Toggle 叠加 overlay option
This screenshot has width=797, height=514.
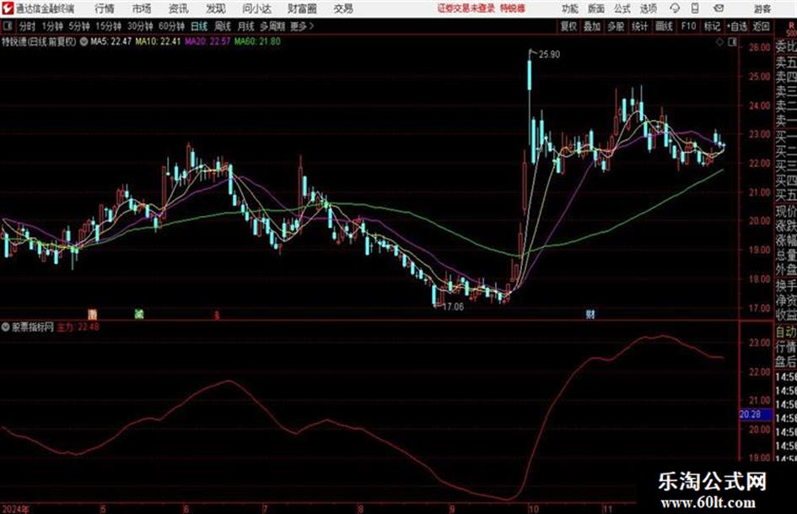click(592, 26)
